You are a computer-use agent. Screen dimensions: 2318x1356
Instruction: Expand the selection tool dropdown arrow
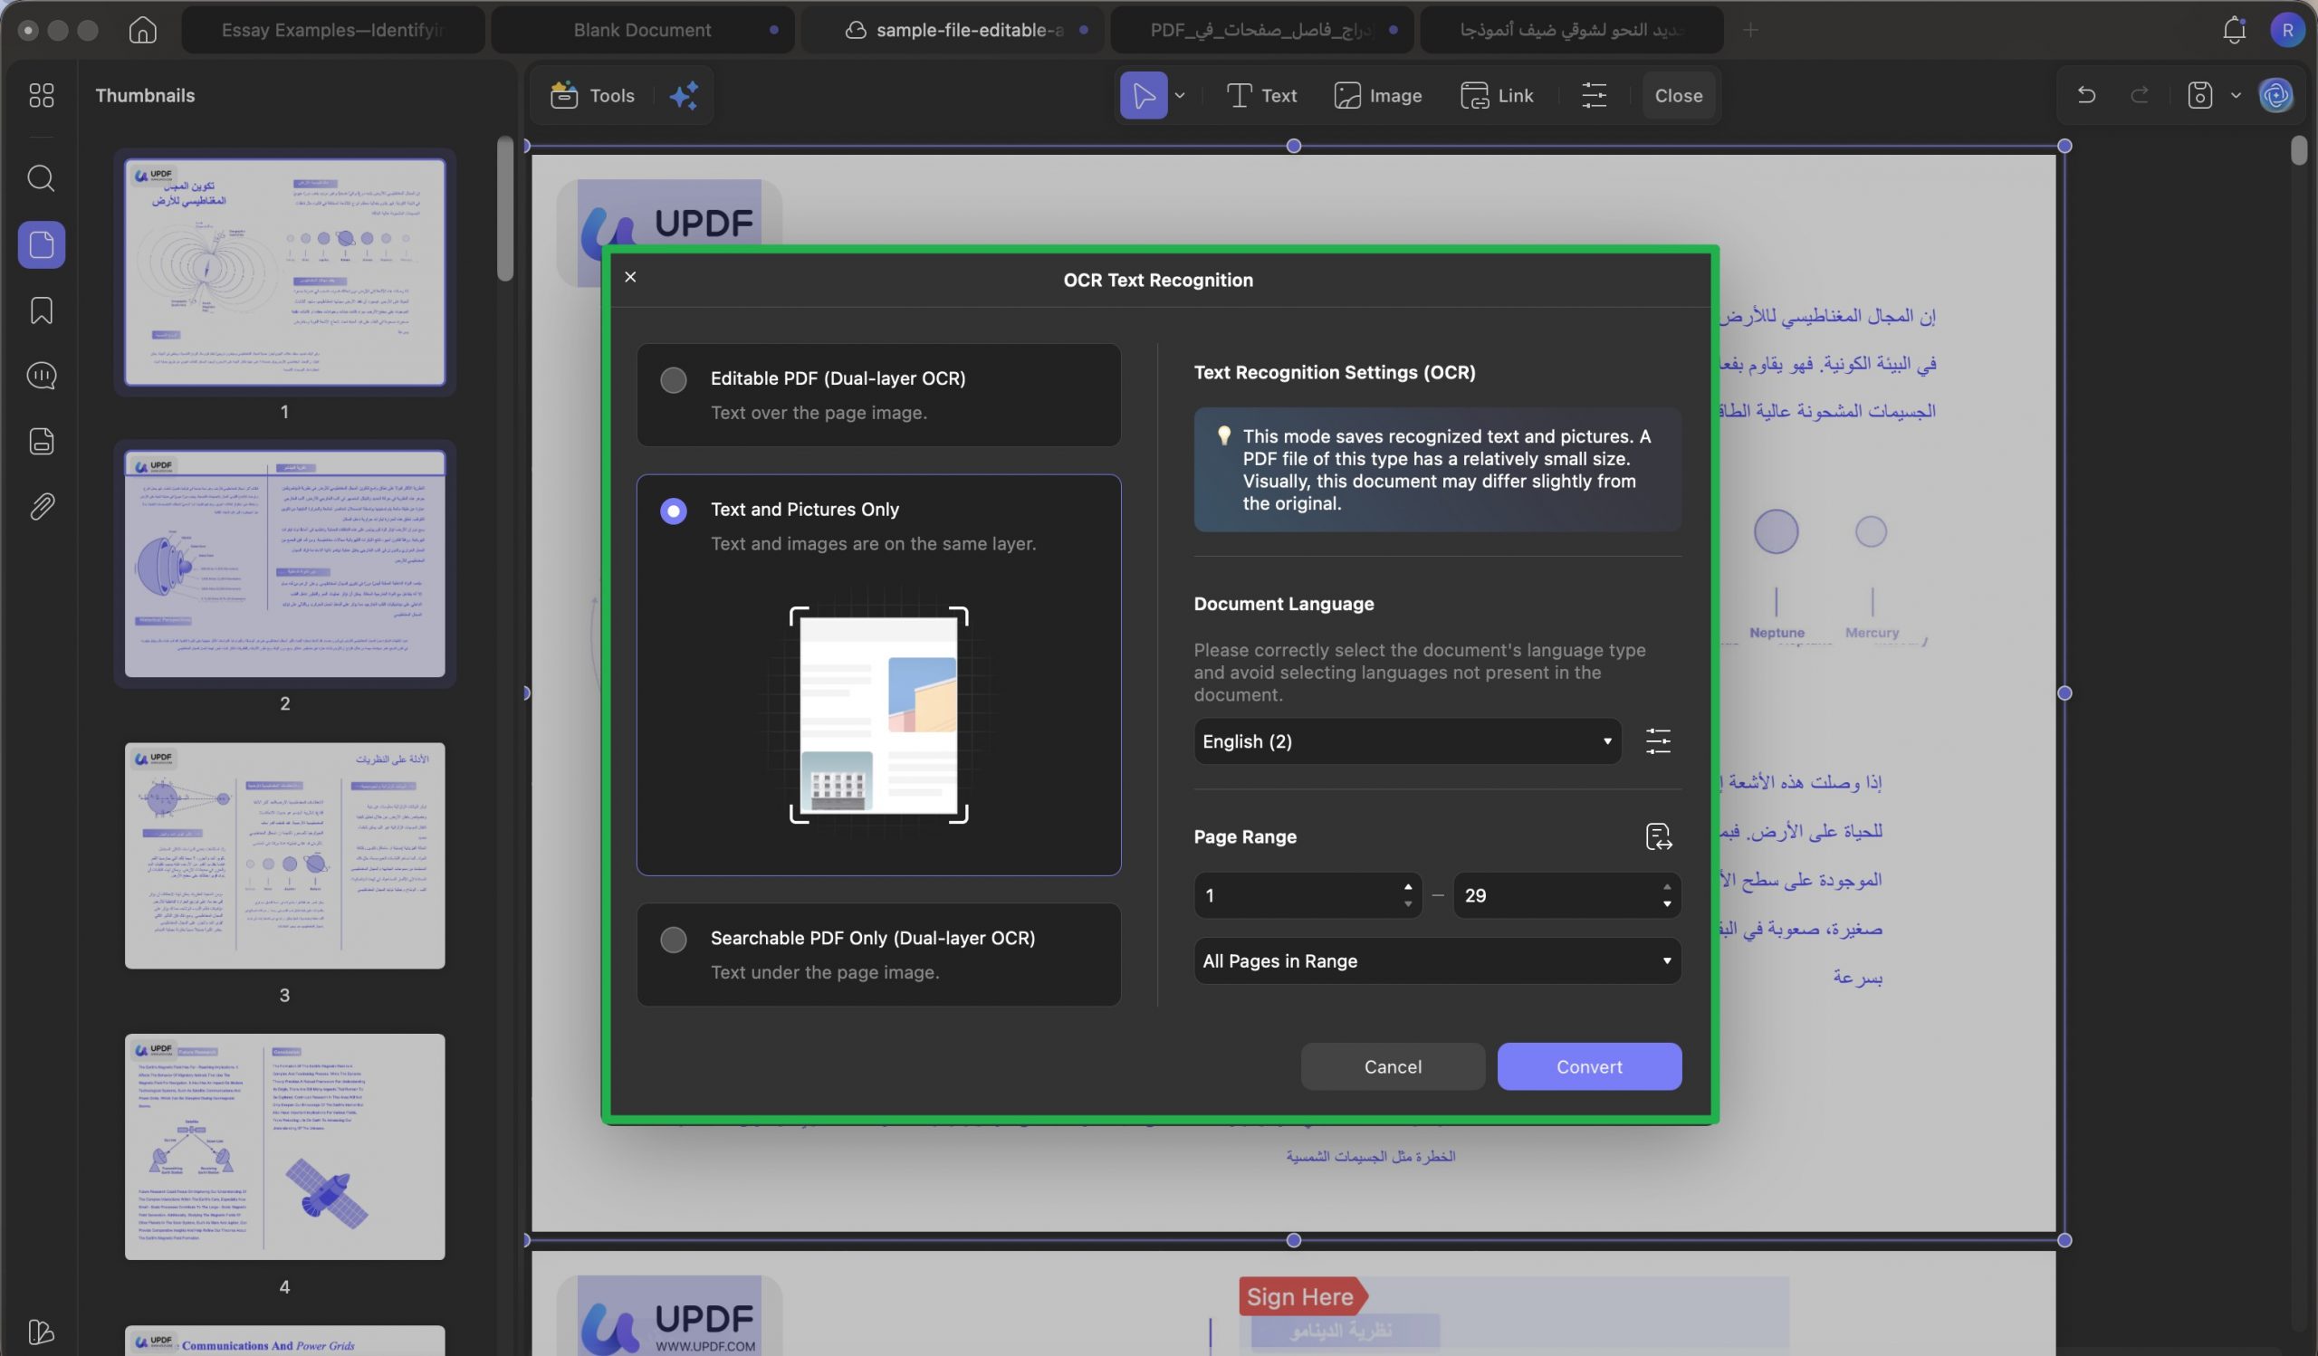click(x=1180, y=96)
